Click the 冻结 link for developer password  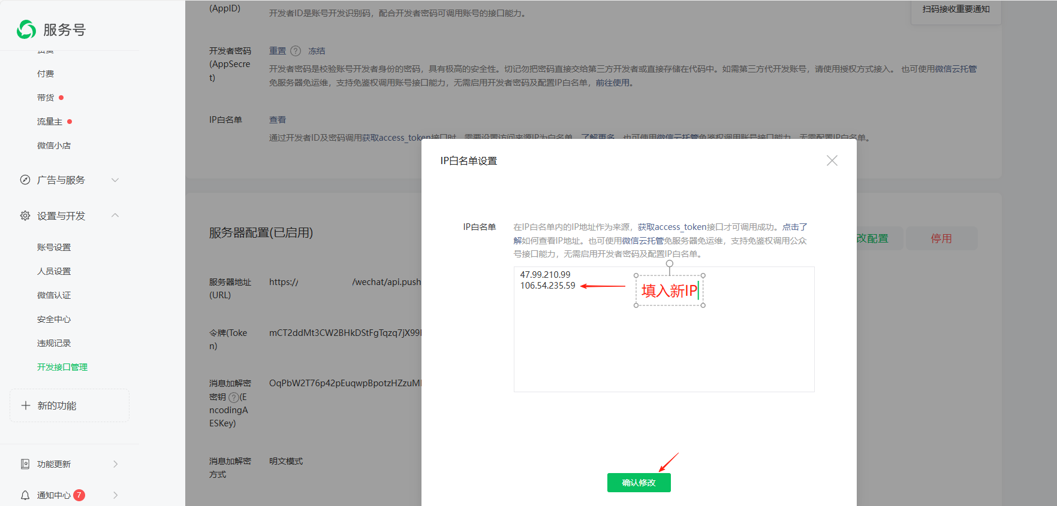pos(317,51)
